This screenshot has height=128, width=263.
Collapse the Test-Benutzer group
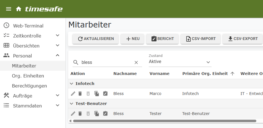72,104
